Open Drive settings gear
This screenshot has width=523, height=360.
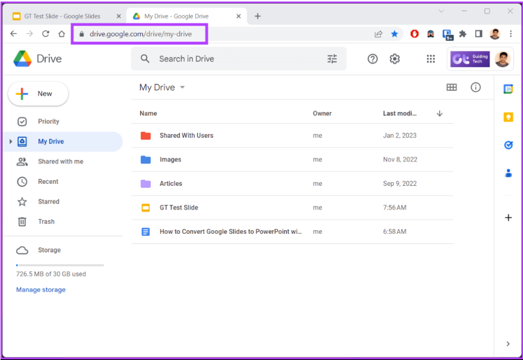(395, 59)
